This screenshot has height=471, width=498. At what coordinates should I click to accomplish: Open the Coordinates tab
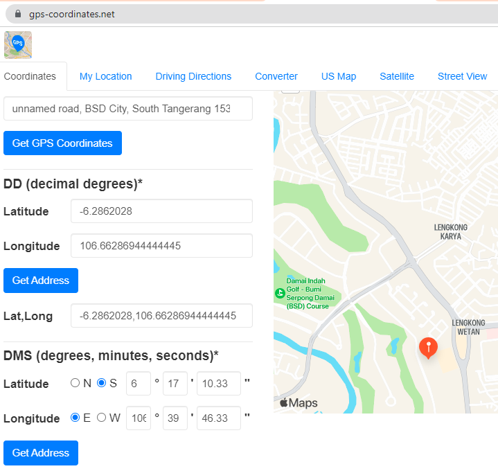(30, 76)
